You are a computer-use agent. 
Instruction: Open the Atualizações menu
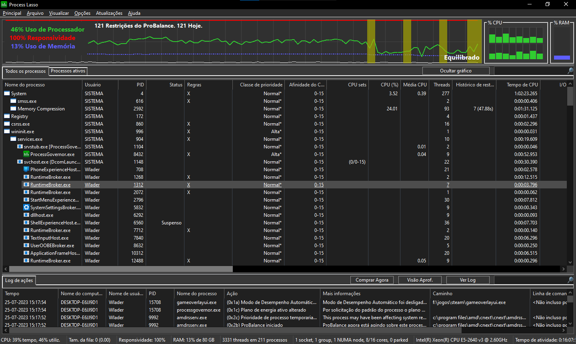tap(109, 13)
